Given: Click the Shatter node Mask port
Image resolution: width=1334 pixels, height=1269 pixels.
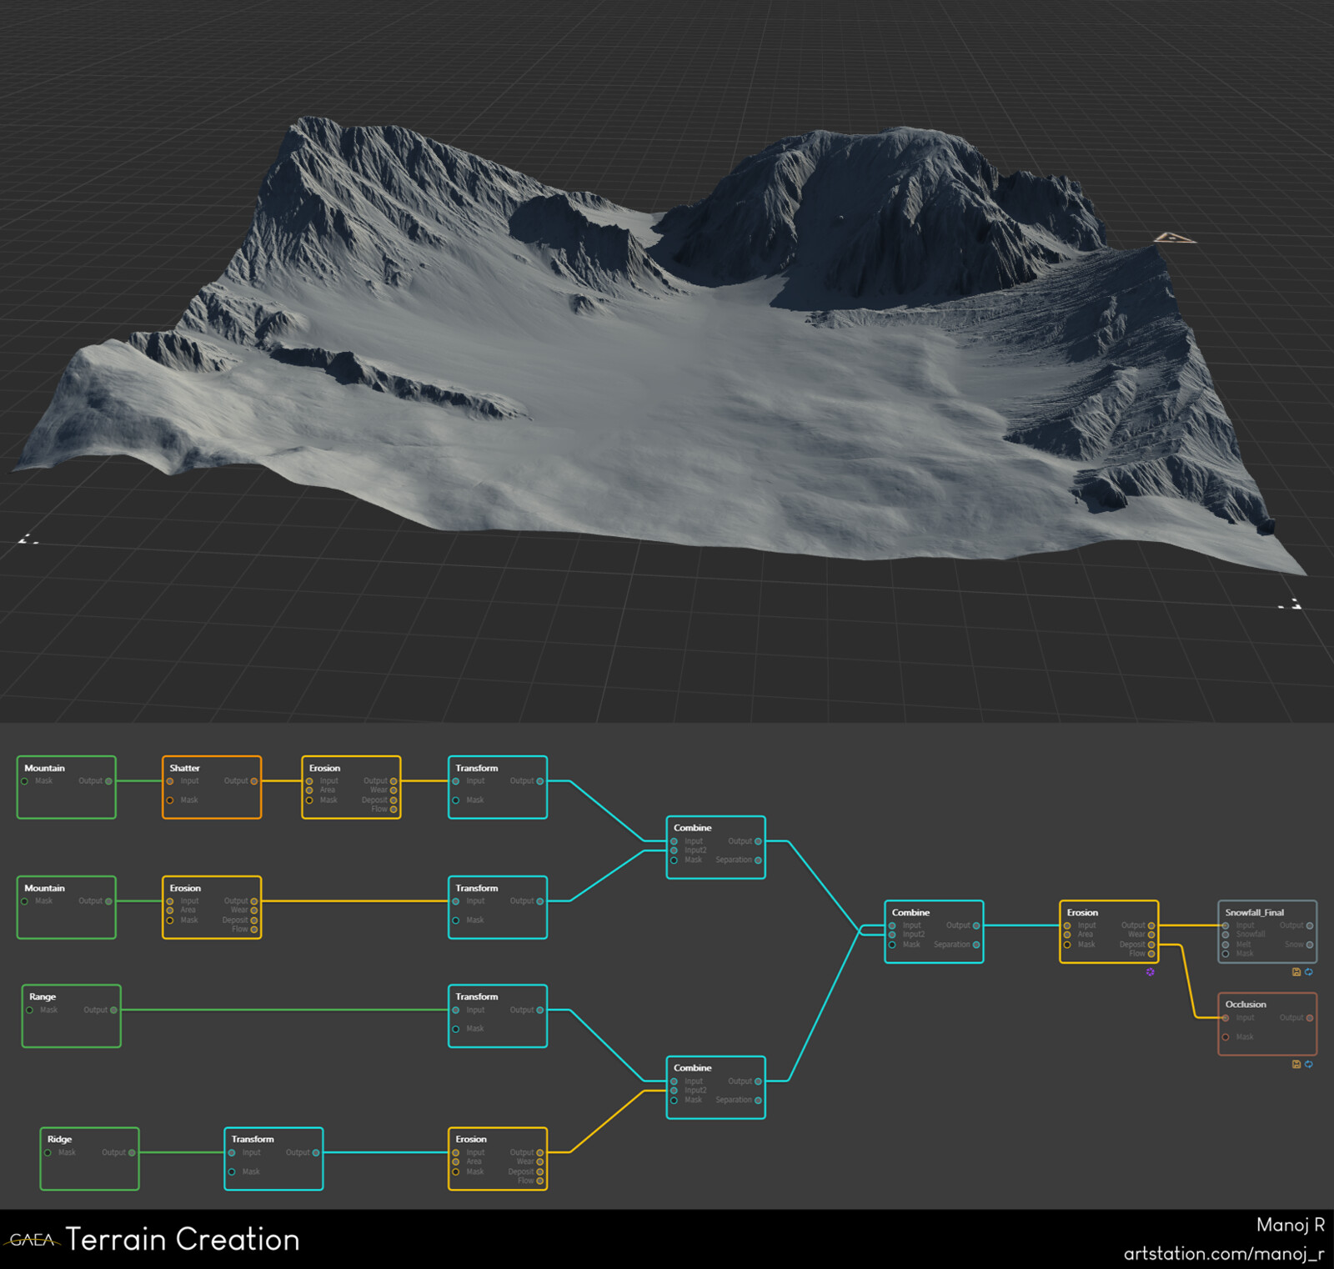Looking at the screenshot, I should click(170, 800).
